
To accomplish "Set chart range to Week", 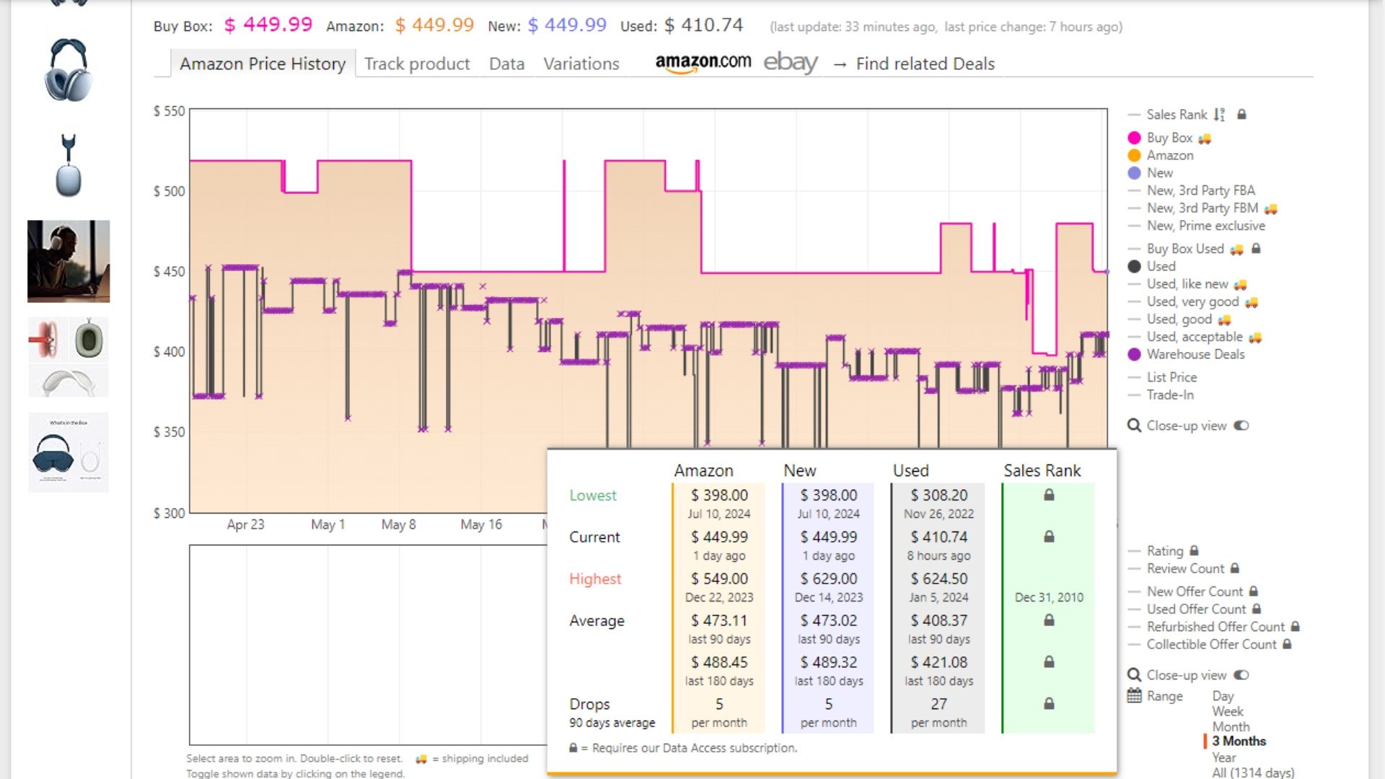I will [1227, 711].
